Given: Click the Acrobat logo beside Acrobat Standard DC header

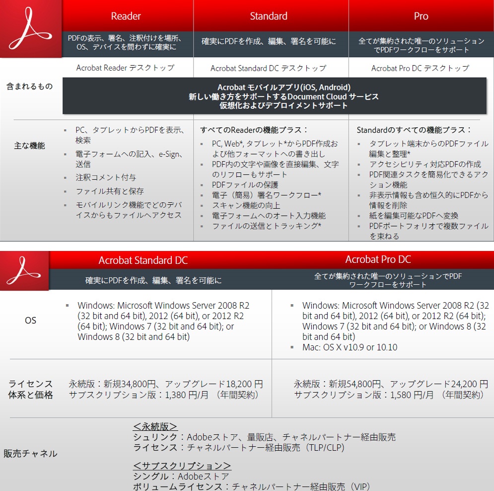Looking at the screenshot, I should pyautogui.click(x=24, y=270).
